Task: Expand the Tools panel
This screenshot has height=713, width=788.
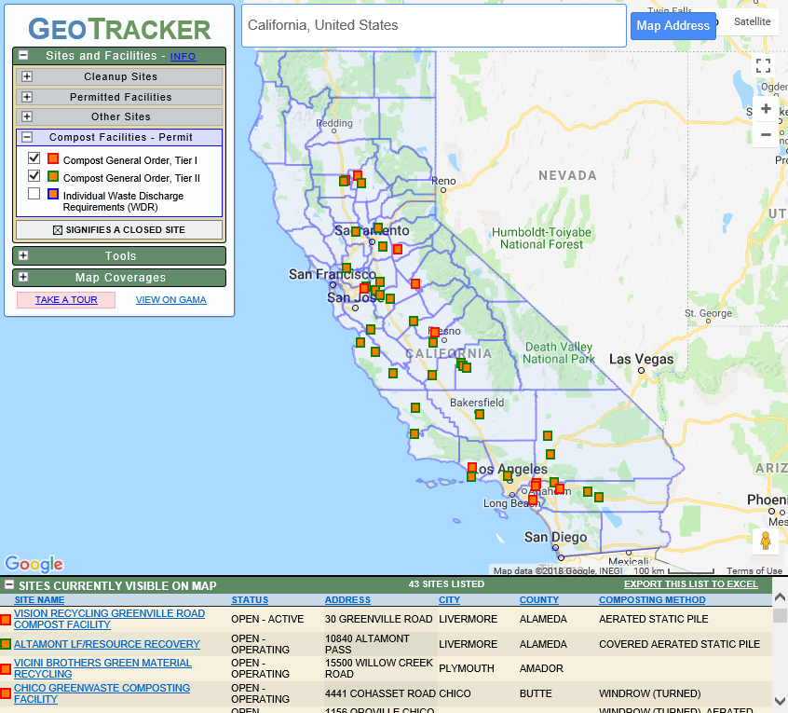Action: (23, 255)
